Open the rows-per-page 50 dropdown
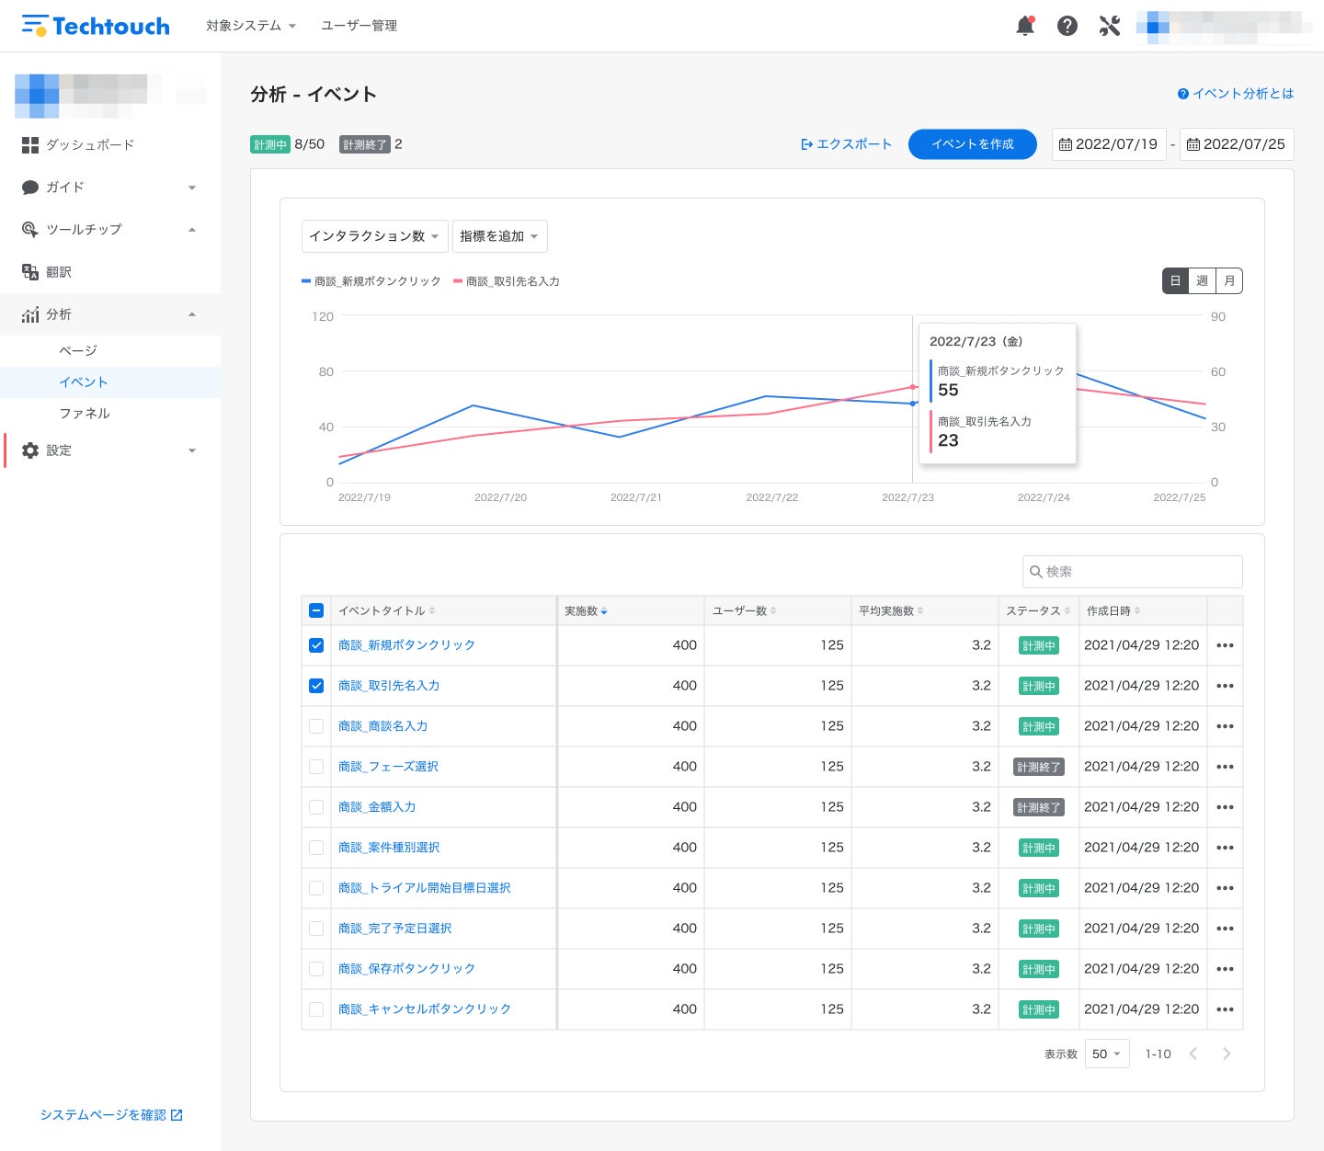This screenshot has height=1151, width=1324. [1107, 1054]
